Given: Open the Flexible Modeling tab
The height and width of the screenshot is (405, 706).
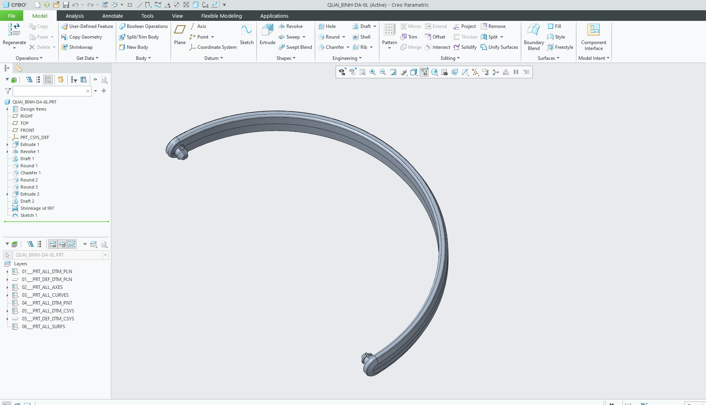Looking at the screenshot, I should 221,16.
